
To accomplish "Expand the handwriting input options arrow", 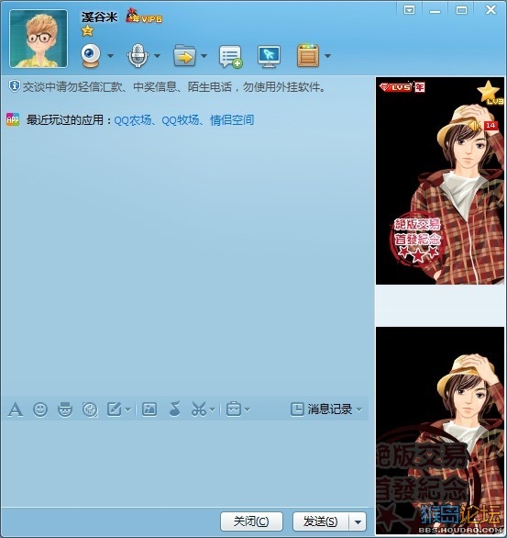I will [127, 409].
